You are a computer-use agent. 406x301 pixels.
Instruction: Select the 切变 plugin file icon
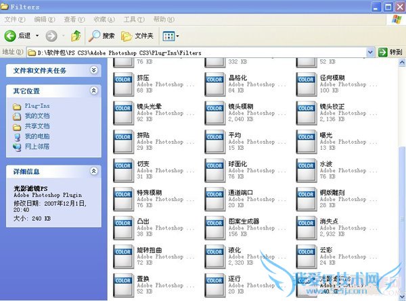[123, 170]
